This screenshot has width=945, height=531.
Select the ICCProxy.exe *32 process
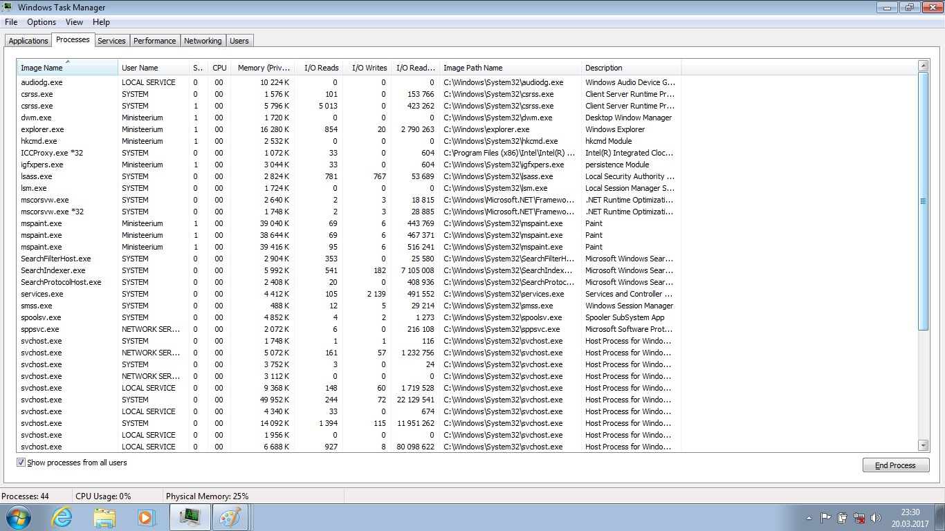pos(349,153)
